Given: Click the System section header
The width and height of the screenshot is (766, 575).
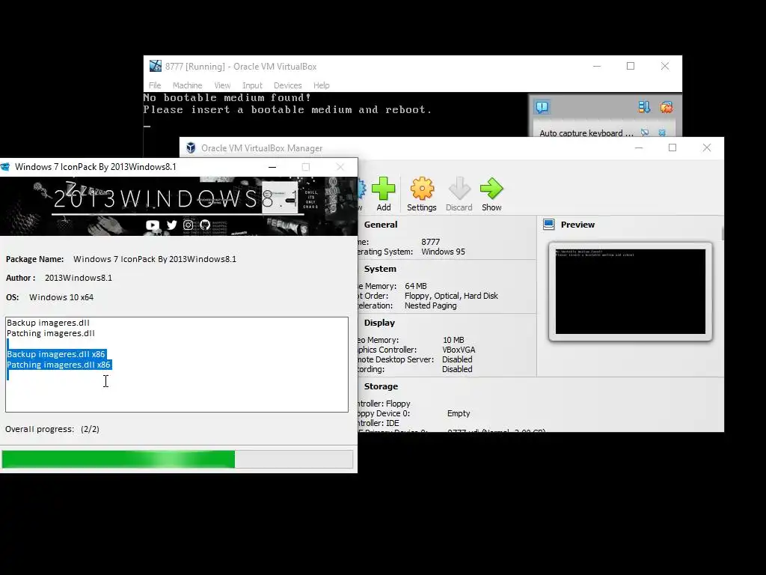Looking at the screenshot, I should coord(380,269).
